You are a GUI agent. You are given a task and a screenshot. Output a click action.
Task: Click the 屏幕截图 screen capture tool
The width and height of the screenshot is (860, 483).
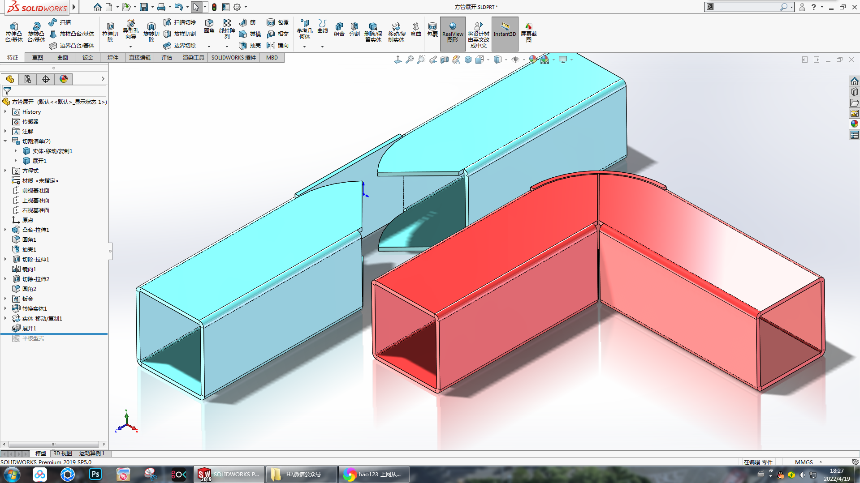[x=529, y=32]
